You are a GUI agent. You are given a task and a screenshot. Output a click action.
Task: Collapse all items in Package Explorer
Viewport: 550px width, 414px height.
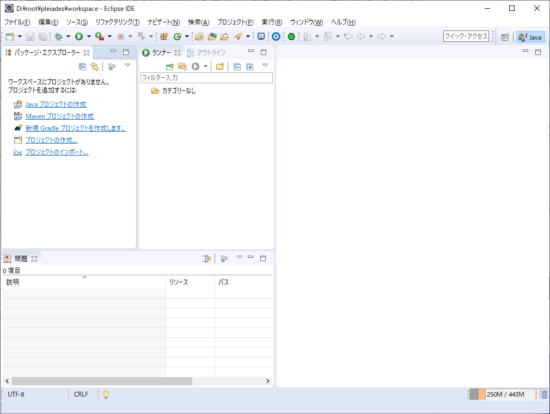point(82,66)
